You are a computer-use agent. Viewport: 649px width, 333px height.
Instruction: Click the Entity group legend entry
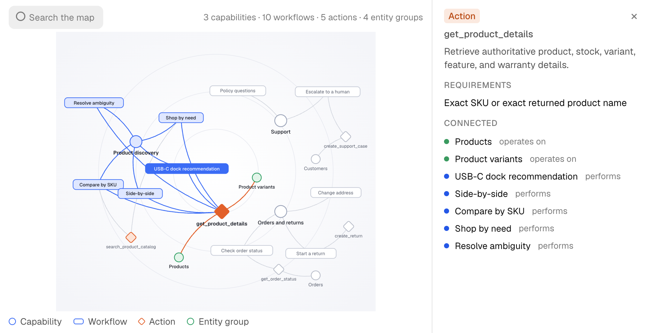218,321
